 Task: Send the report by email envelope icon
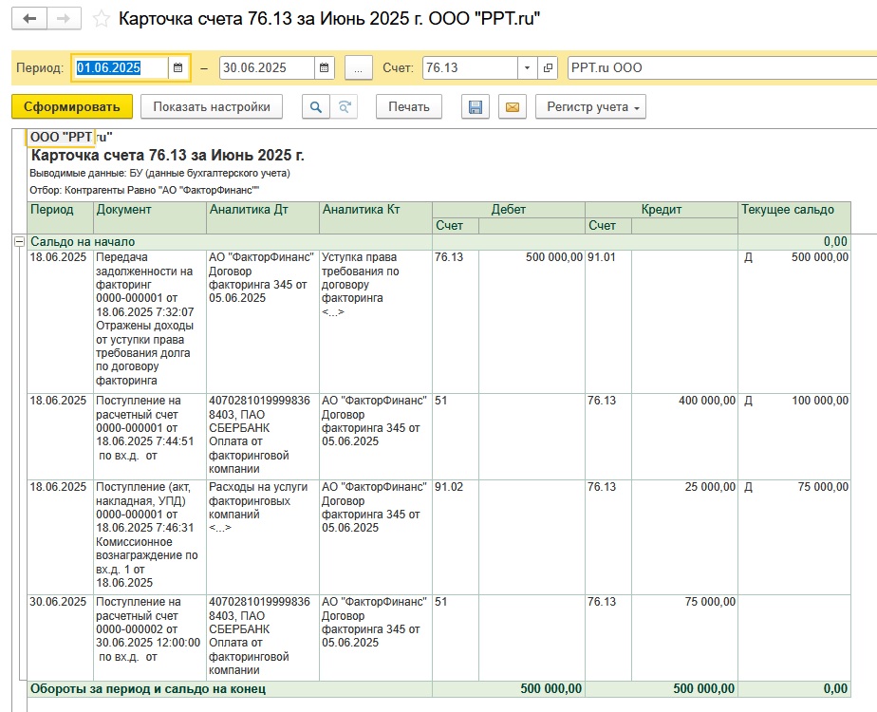pos(512,107)
